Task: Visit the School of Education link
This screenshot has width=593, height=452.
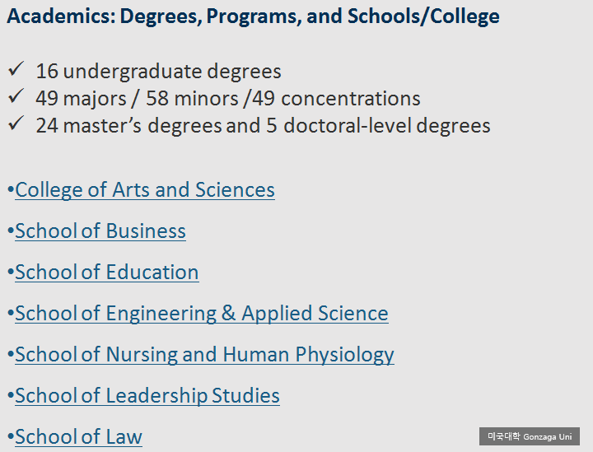Action: (107, 273)
